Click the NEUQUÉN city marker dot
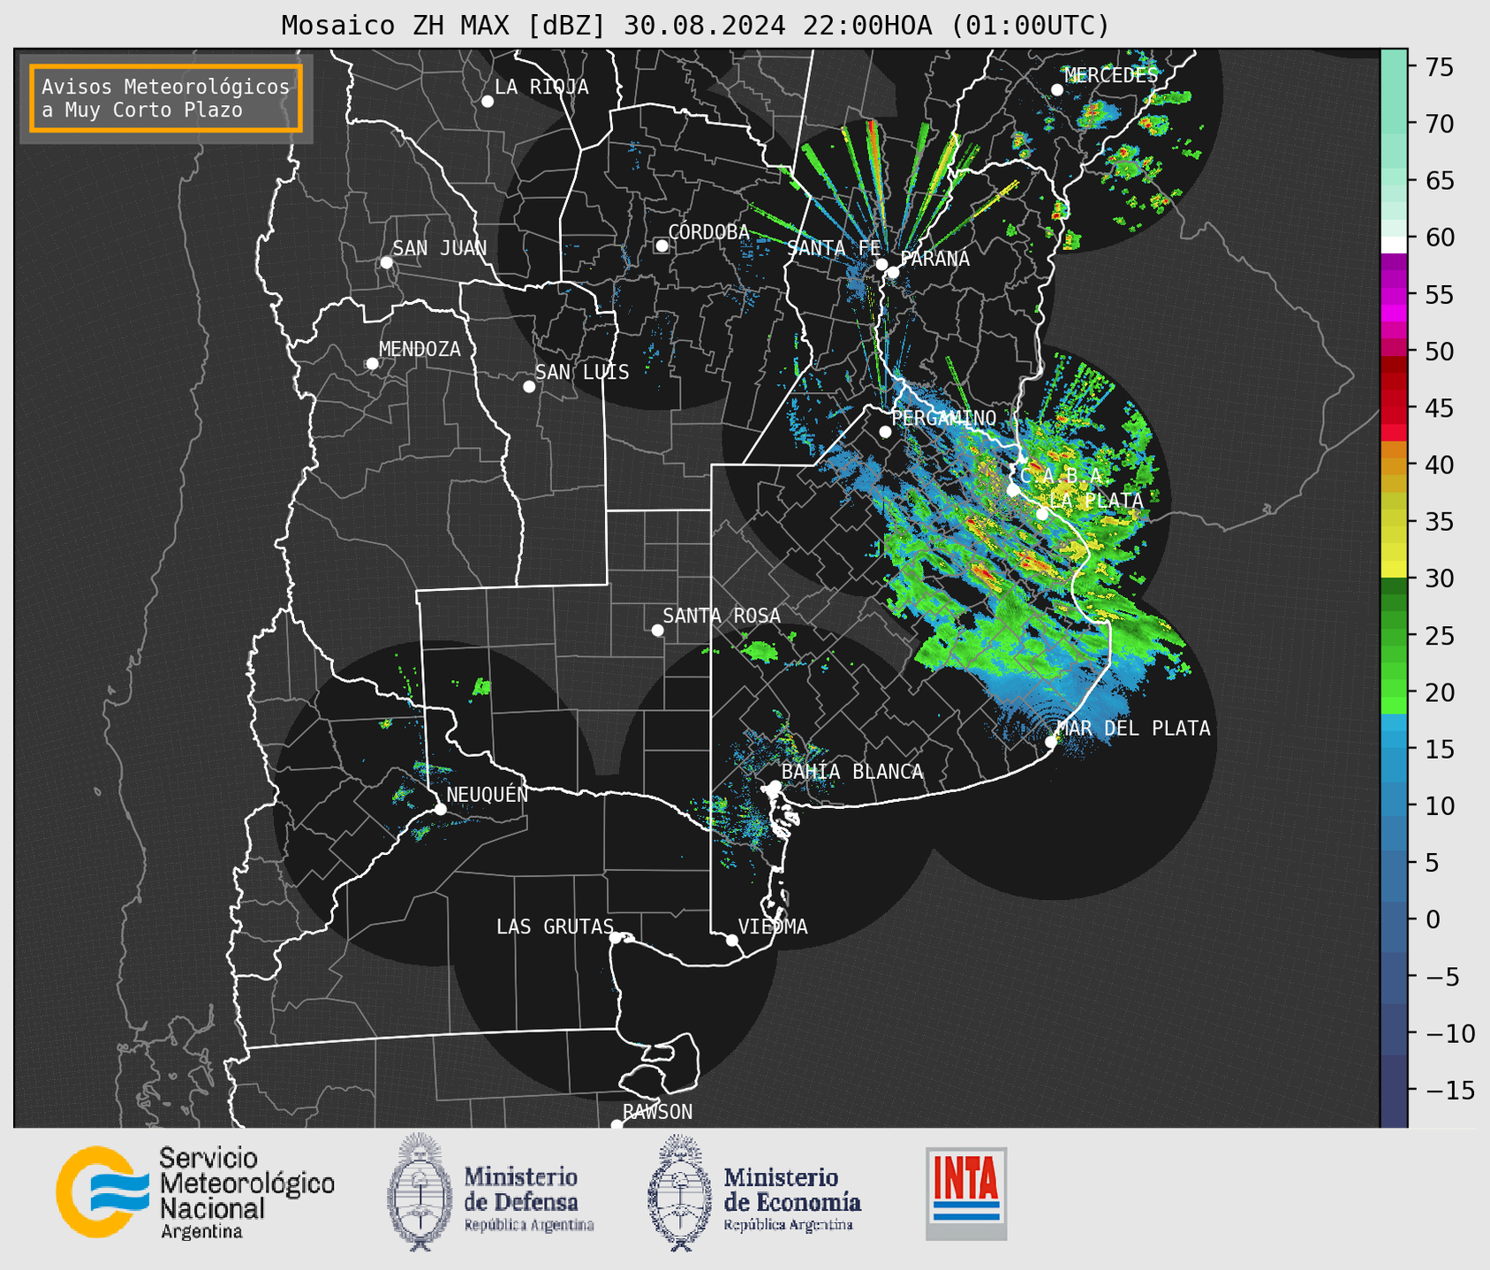 440,809
